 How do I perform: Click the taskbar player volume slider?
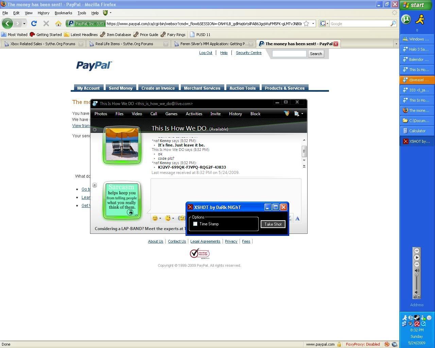(x=417, y=282)
